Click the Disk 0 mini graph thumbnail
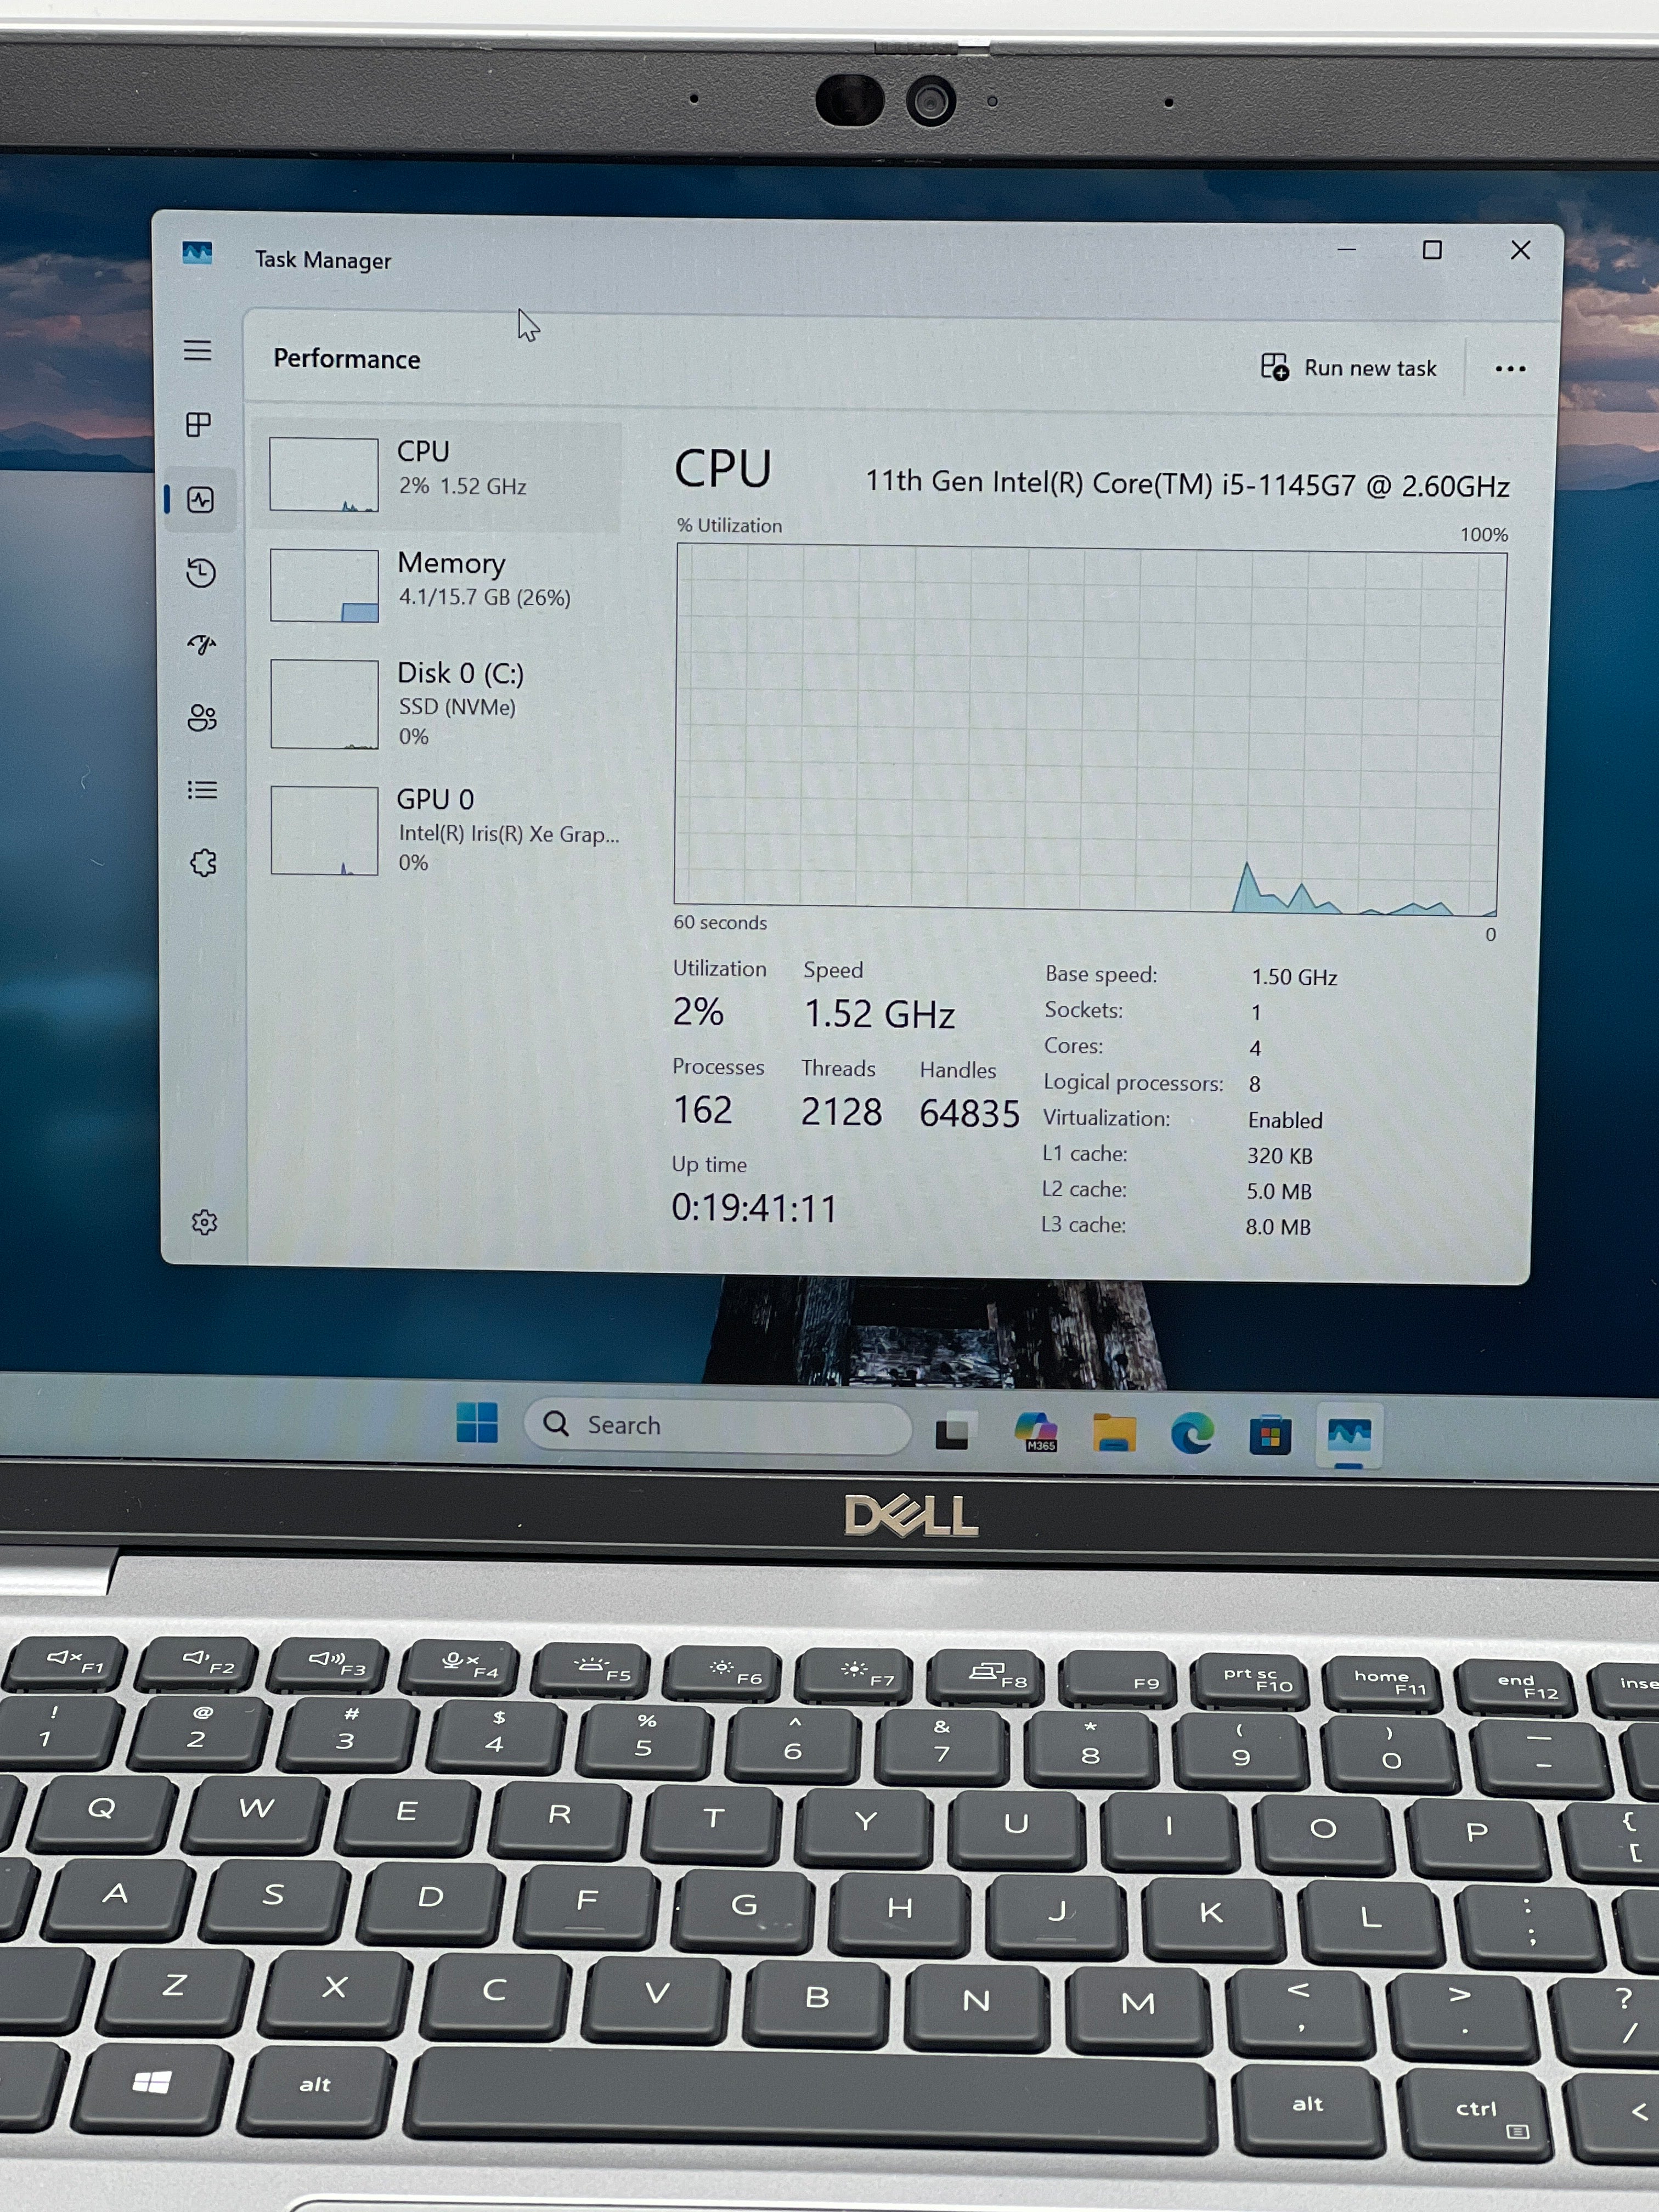The image size is (1659, 2212). (324, 704)
